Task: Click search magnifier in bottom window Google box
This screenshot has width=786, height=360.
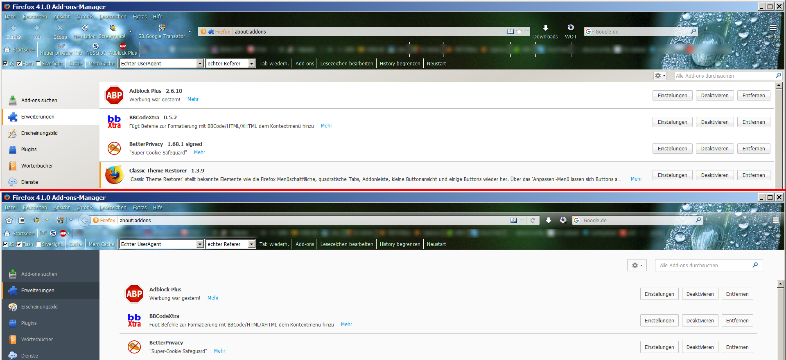Action: pyautogui.click(x=698, y=220)
